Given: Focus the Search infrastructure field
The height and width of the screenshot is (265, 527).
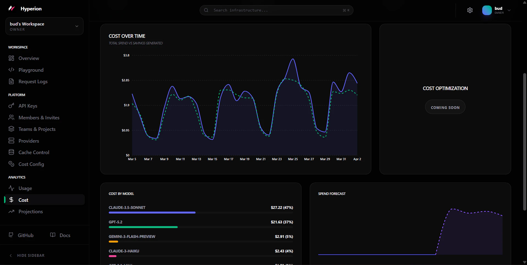Looking at the screenshot, I should [x=276, y=10].
